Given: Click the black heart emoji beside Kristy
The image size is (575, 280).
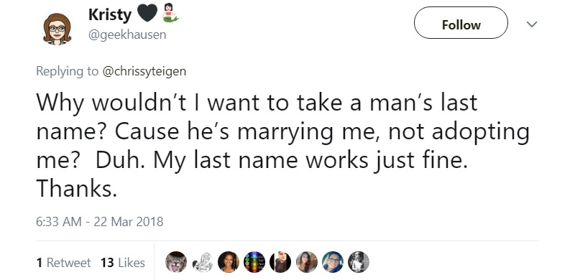Looking at the screenshot, I should 147,14.
